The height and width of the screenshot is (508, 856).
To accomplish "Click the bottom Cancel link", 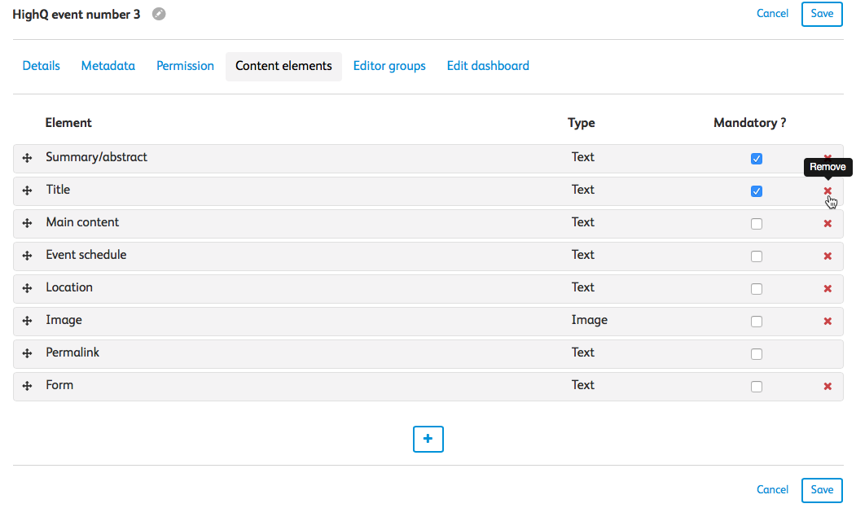I will (772, 489).
